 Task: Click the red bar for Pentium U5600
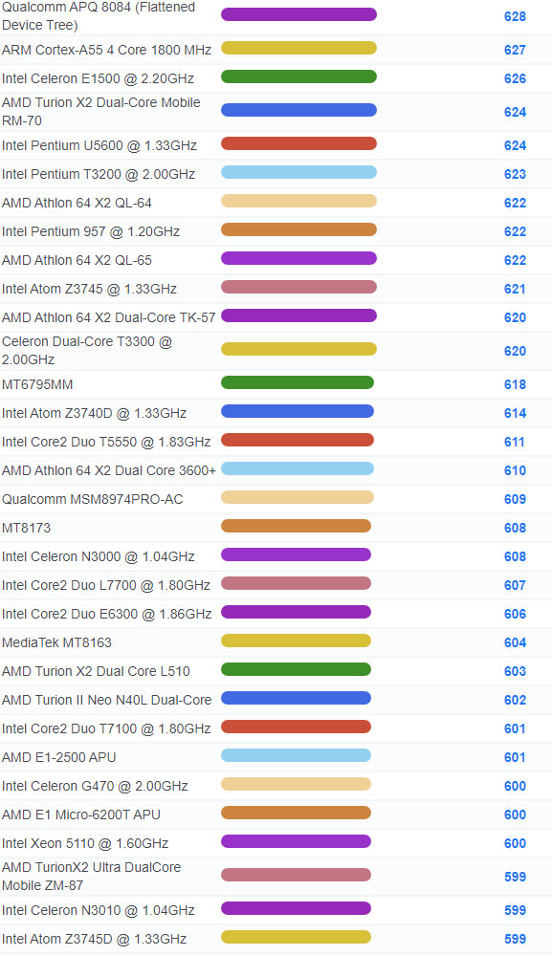[298, 144]
